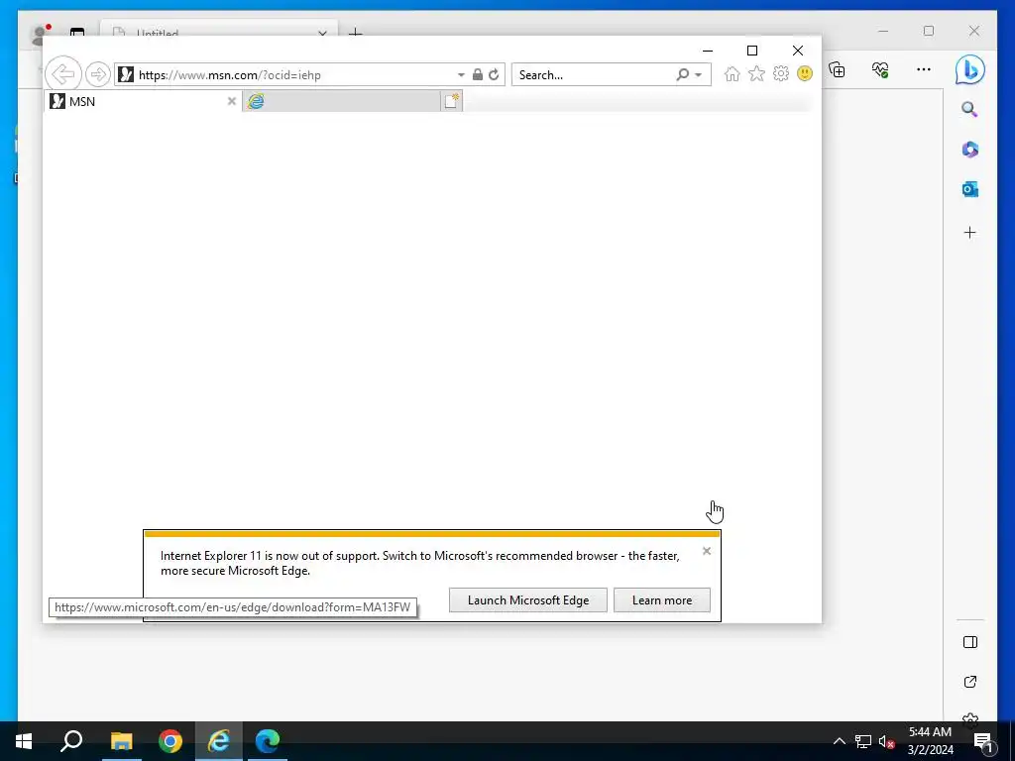
Task: Expand search provider dropdown arrow
Action: pyautogui.click(x=699, y=75)
